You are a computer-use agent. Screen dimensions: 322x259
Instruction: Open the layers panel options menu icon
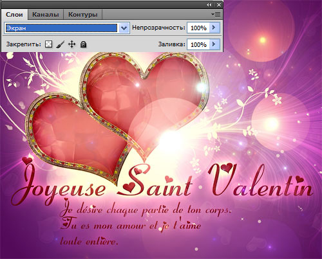click(x=216, y=14)
